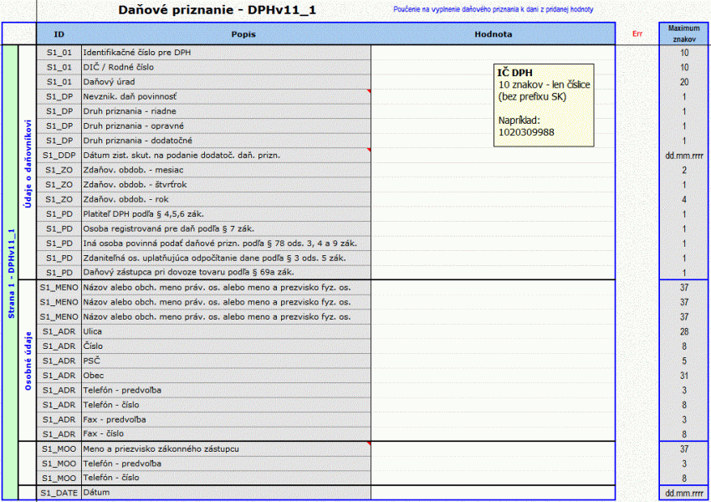
Task: Click the Daňový úrad value cell
Action: pos(493,82)
